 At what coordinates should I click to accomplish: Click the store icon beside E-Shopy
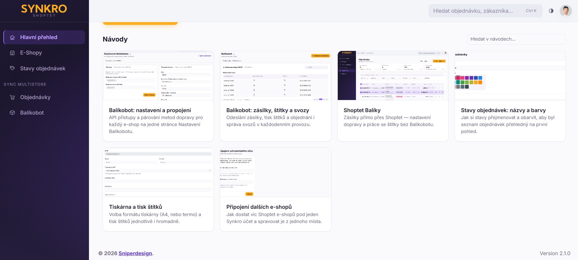(x=12, y=53)
